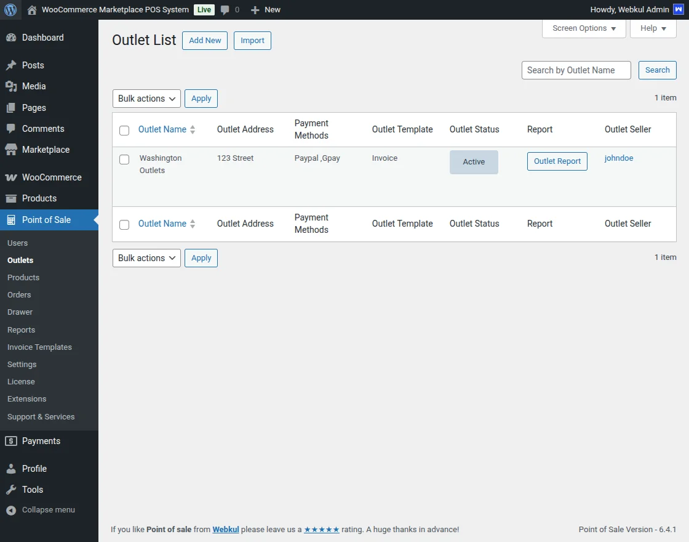Expand the Help panel

point(653,28)
